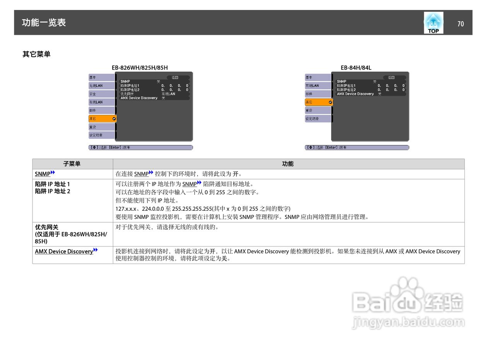495x350 pixels.
Task: Select 重设 tab in EB-84H/84L menu
Action: (318, 110)
